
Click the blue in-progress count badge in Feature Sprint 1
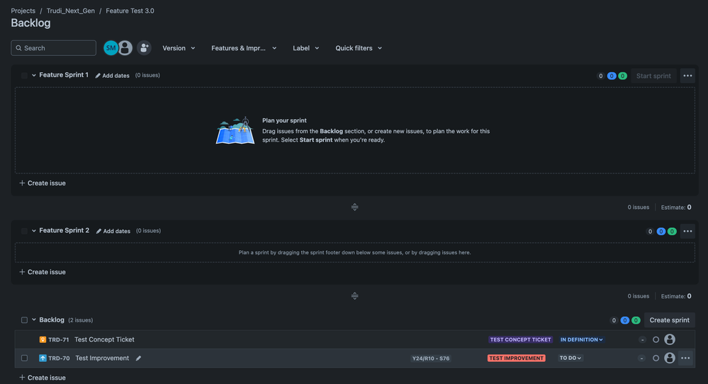612,76
